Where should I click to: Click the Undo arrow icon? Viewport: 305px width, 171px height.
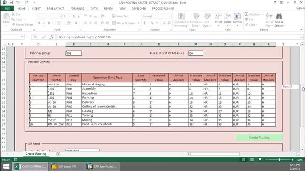tap(18, 2)
